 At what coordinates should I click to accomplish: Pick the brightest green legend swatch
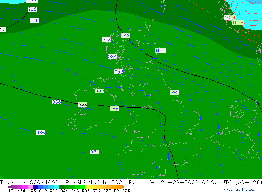83,187
